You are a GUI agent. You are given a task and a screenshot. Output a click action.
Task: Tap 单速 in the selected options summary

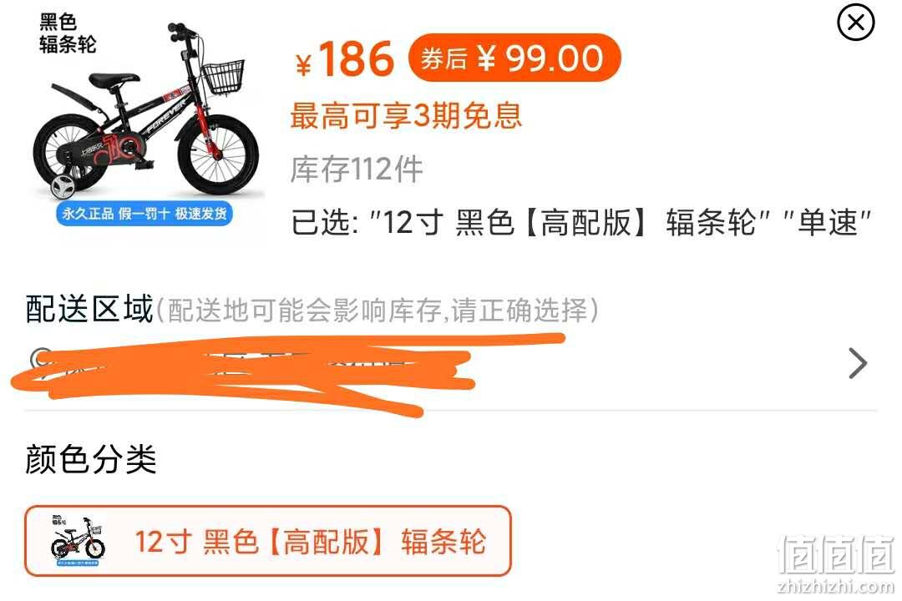pyautogui.click(x=827, y=222)
